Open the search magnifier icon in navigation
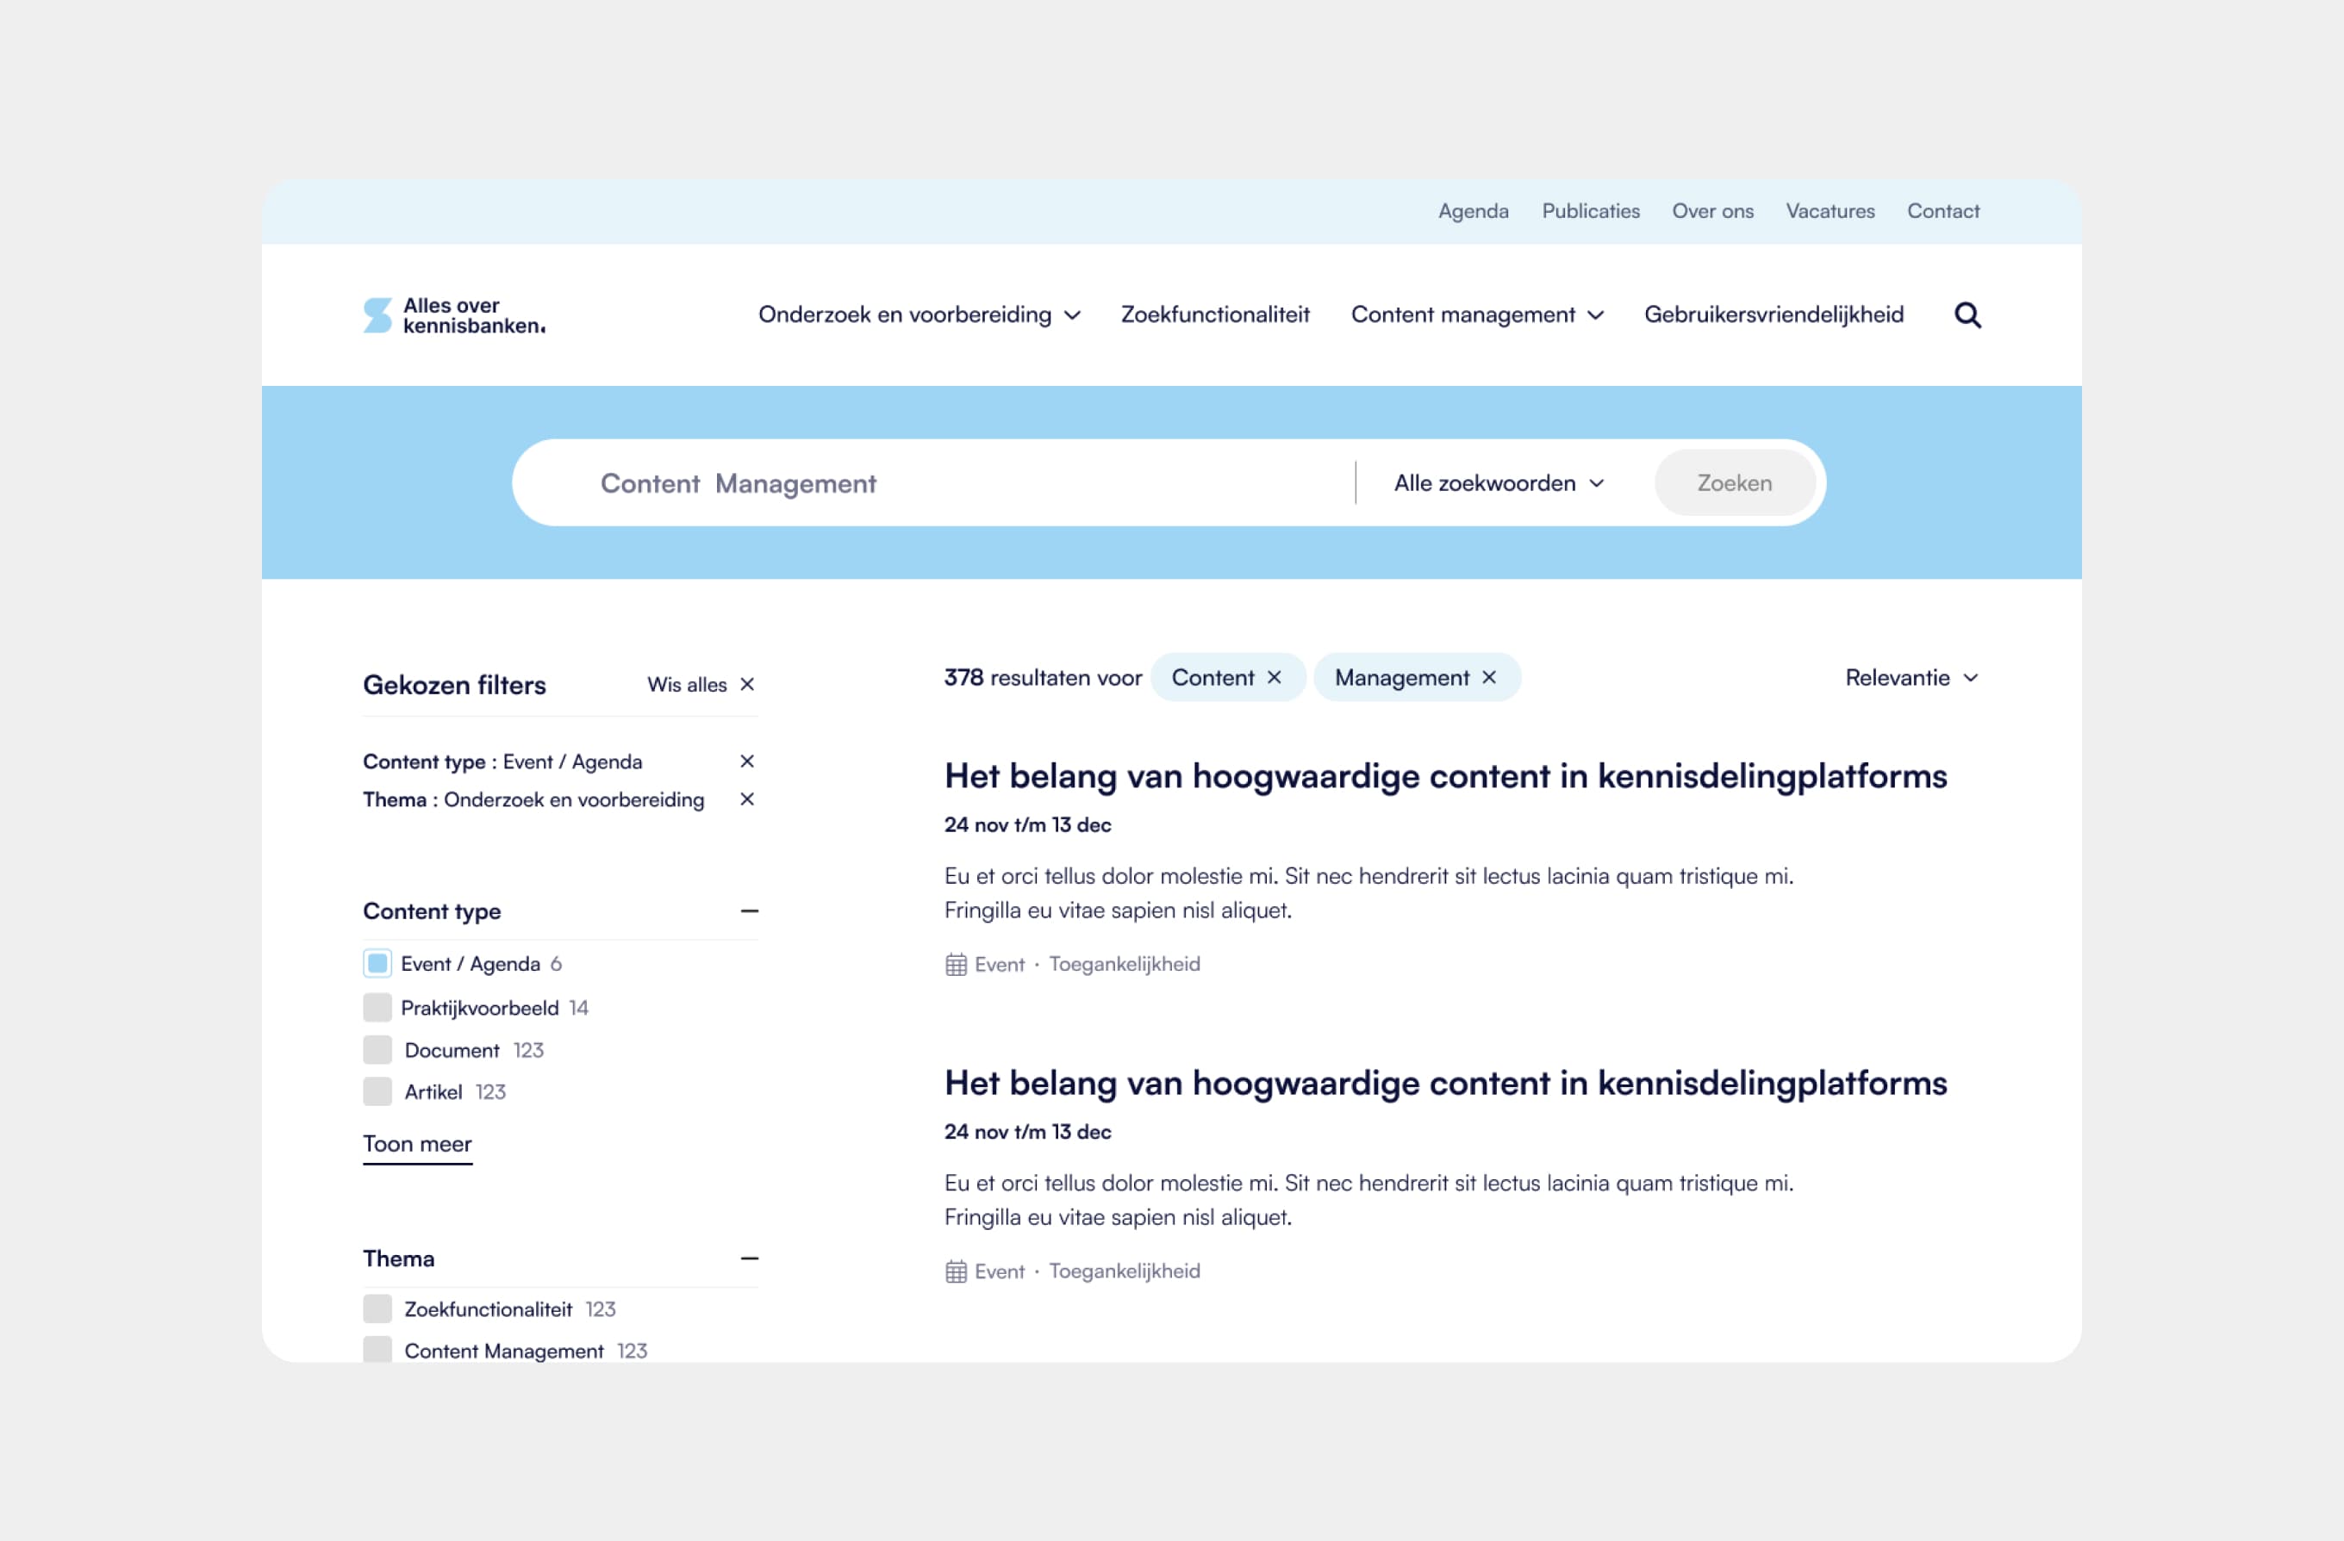The image size is (2344, 1541). point(1967,315)
